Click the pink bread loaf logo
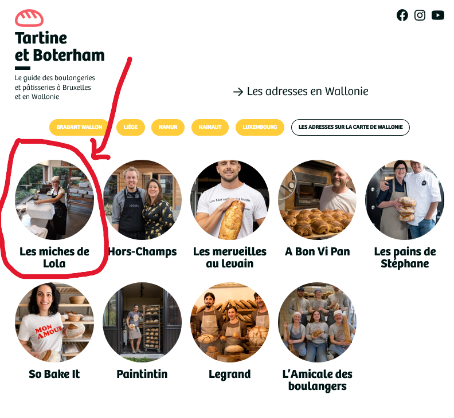Screen dimensions: 454x418 coord(29,18)
